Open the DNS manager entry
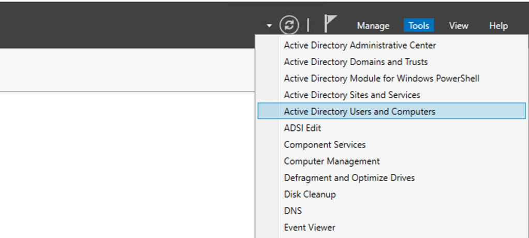 (x=292, y=211)
